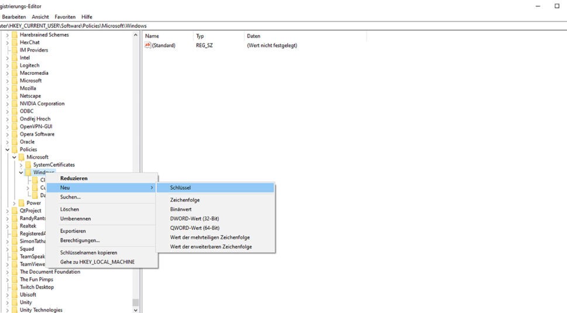Screen dimensions: 567x313
Task: Choose DWORD-Wert (32-Bit)
Action: (215, 219)
